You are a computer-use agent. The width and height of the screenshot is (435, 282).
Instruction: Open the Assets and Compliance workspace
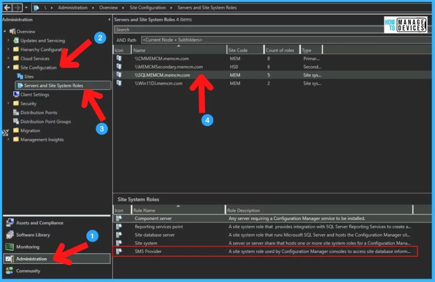click(57, 223)
